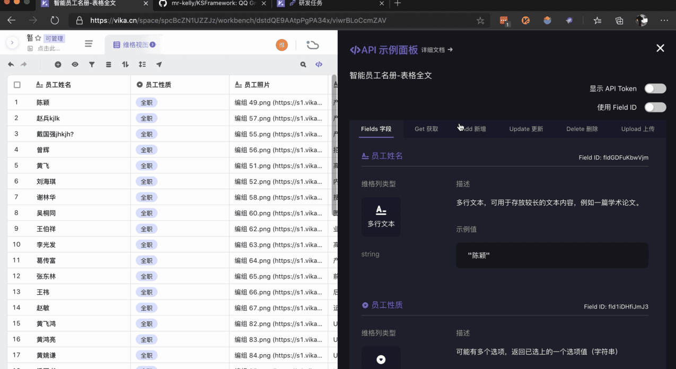Viewport: 676px width, 369px height.
Task: Open the 详细文档 documentation link
Action: 437,50
